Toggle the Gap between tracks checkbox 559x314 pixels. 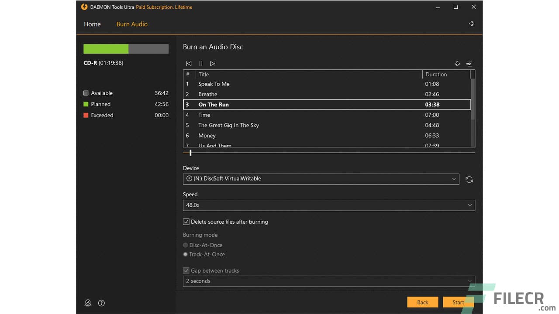click(186, 270)
